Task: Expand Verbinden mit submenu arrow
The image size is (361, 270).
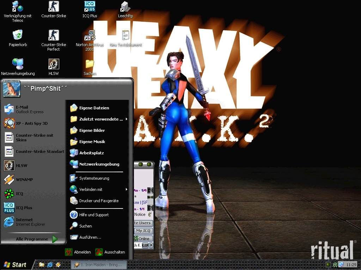Action: 127,189
